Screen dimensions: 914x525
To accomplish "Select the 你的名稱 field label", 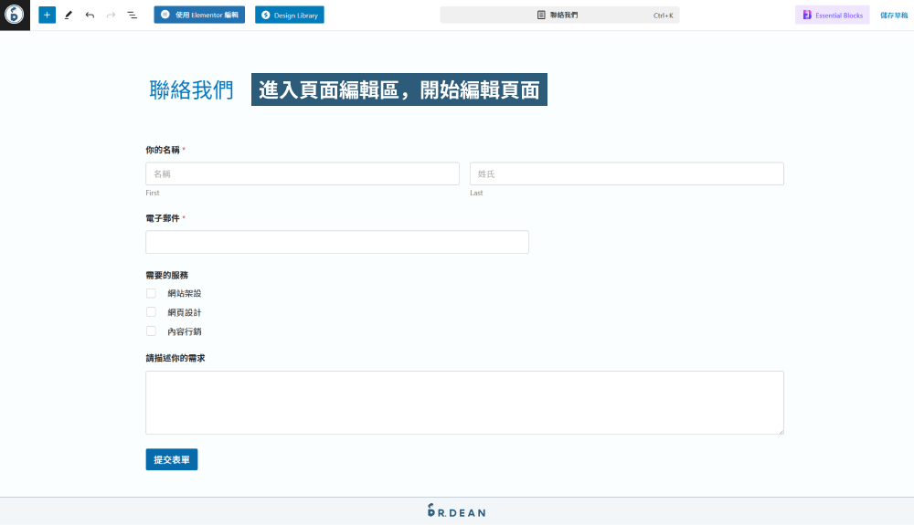I will pos(163,150).
